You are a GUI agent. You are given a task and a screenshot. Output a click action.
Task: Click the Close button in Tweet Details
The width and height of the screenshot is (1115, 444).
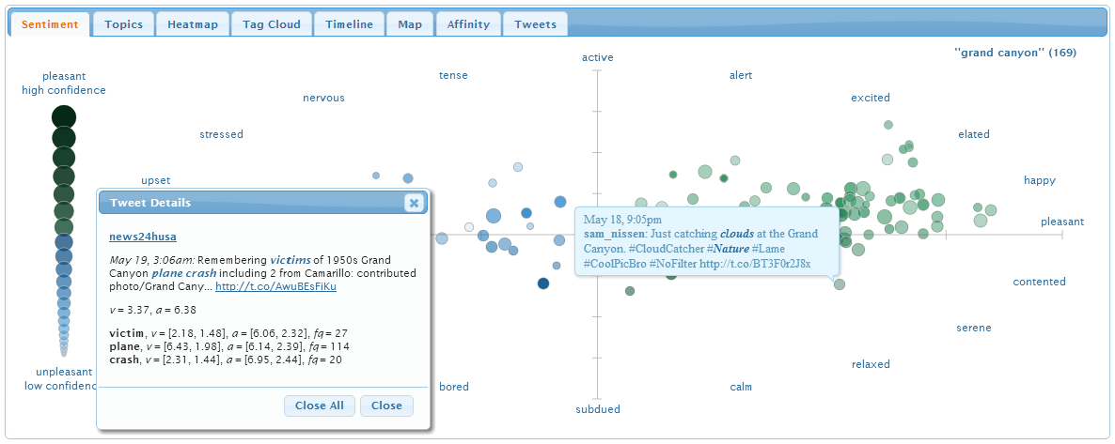386,406
